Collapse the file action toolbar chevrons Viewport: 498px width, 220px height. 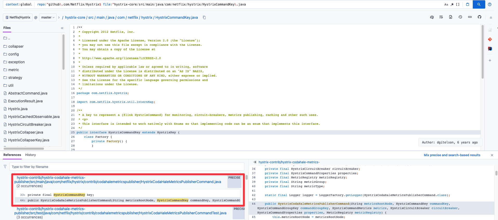(491, 18)
